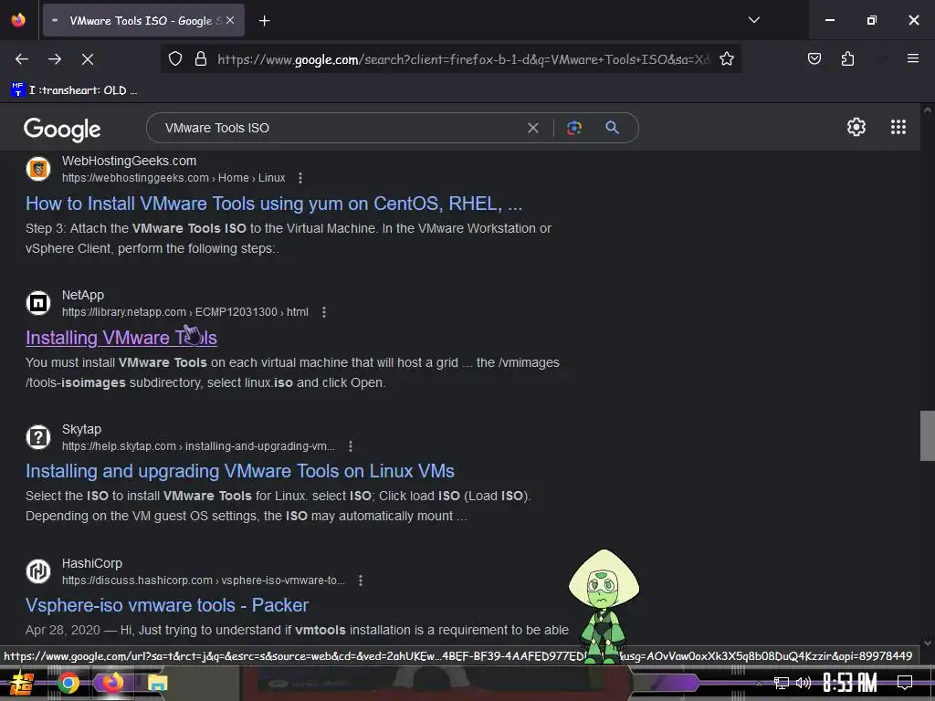Open Skytap result options menu
The height and width of the screenshot is (701, 935).
pos(351,445)
